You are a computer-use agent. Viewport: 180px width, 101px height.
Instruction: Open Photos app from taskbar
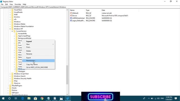(61, 98)
